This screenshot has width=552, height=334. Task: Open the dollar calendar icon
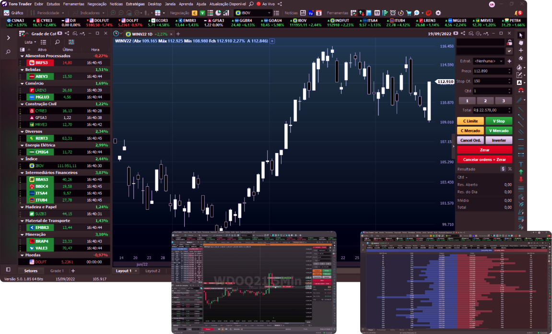click(318, 12)
